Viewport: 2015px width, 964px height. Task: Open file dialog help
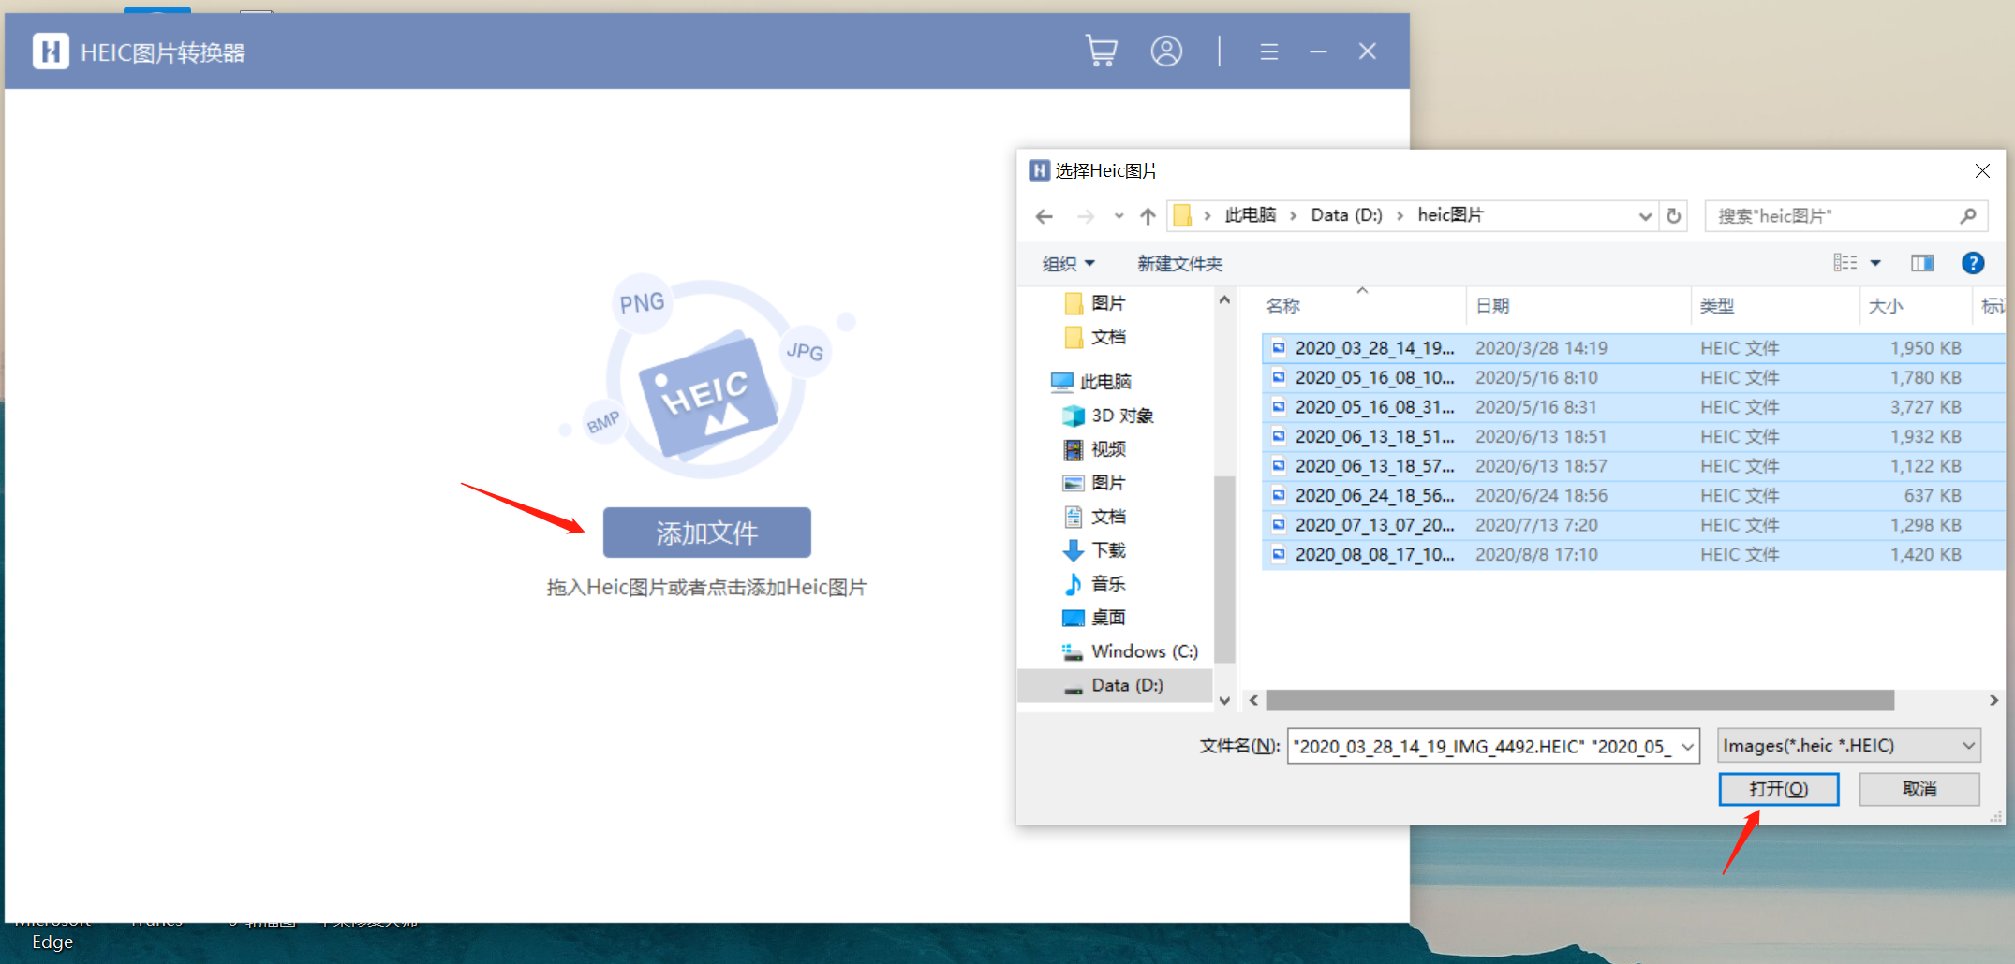pyautogui.click(x=1973, y=263)
